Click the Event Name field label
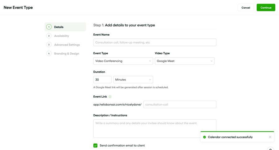Image resolution: width=279 pixels, height=150 pixels. 101,34
